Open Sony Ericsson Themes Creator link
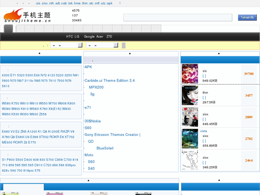 [x=113, y=135]
